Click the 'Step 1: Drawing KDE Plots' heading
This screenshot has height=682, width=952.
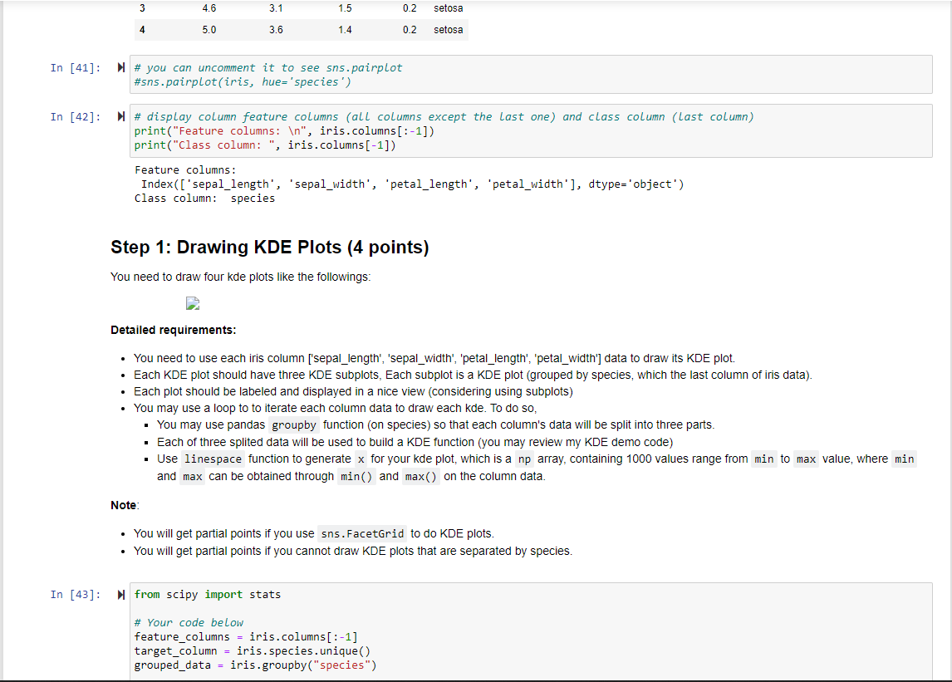tap(270, 248)
